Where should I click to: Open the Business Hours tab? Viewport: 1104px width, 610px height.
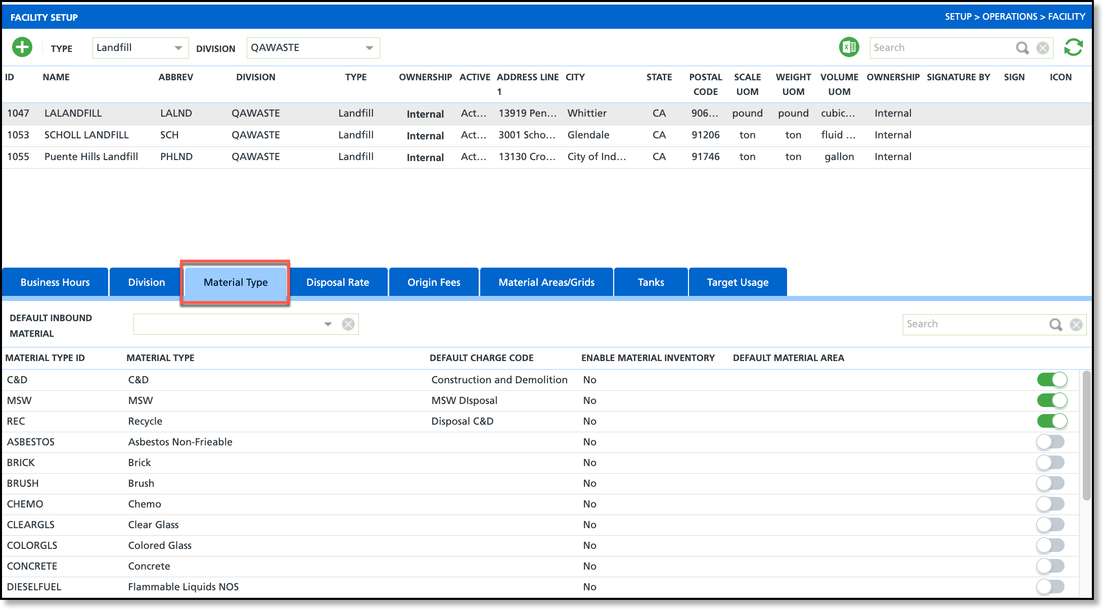pyautogui.click(x=55, y=282)
